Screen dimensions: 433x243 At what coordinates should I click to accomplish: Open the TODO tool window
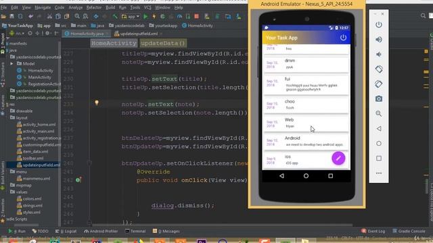pos(40,231)
